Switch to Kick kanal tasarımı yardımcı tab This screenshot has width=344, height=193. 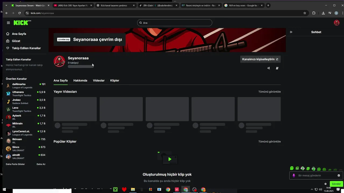[116, 5]
